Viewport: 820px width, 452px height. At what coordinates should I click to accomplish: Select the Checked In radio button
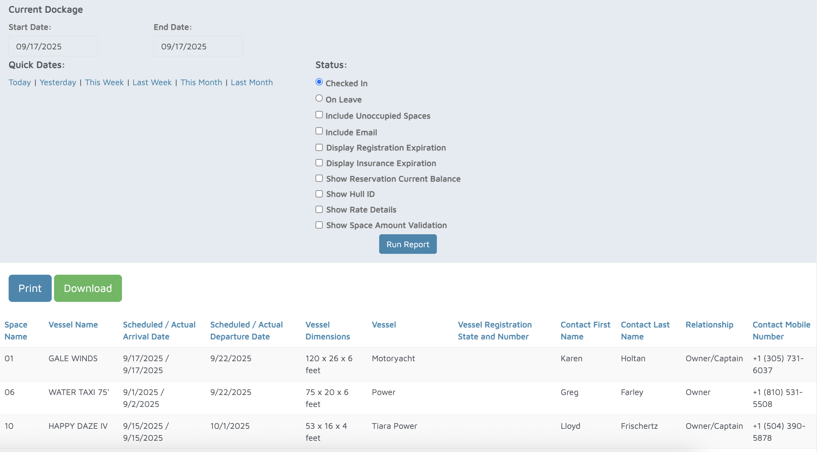pos(319,82)
